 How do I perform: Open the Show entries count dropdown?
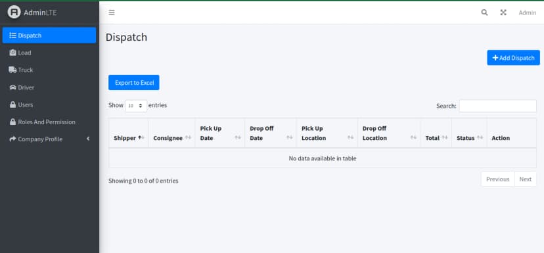pos(136,106)
